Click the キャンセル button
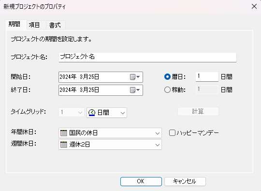The height and width of the screenshot is (191, 261). [185, 181]
